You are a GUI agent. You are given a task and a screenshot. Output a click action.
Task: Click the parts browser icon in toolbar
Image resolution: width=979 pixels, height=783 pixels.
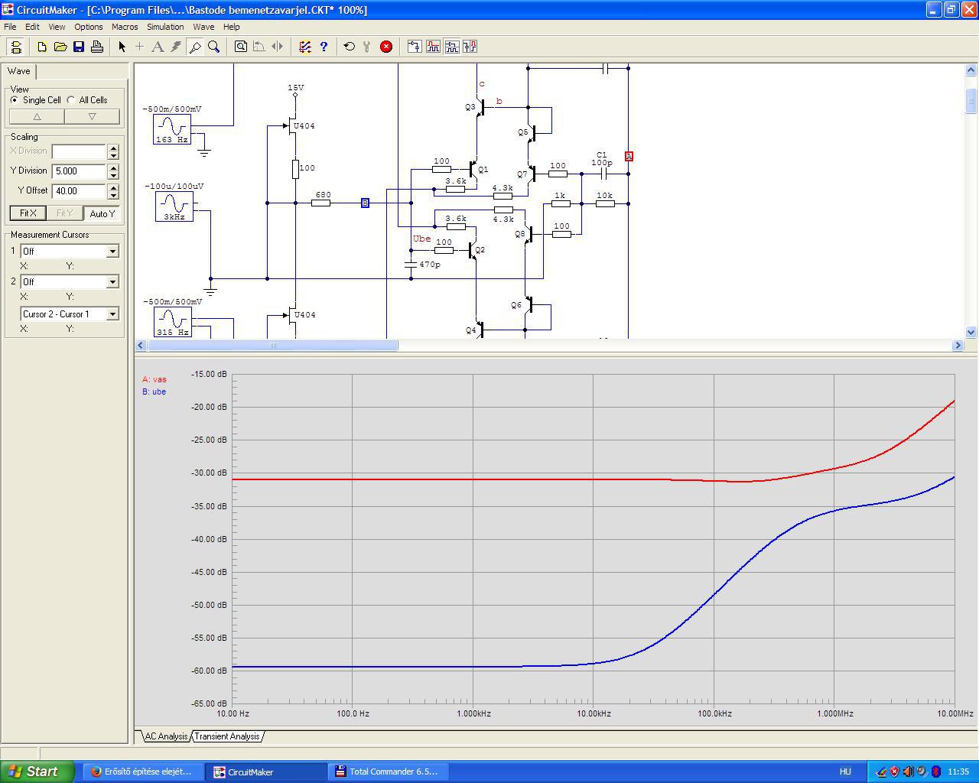pyautogui.click(x=15, y=47)
